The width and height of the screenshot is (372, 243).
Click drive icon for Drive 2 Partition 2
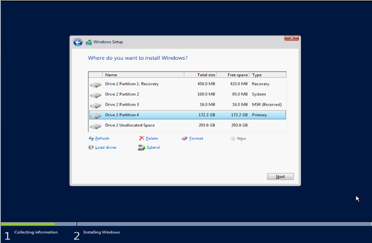coord(96,95)
